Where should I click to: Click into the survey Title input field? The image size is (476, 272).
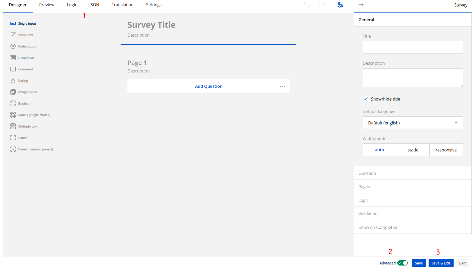pos(412,47)
